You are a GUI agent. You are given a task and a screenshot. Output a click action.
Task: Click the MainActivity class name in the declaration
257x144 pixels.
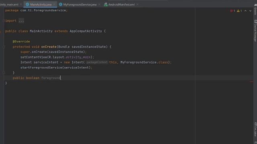(x=41, y=31)
